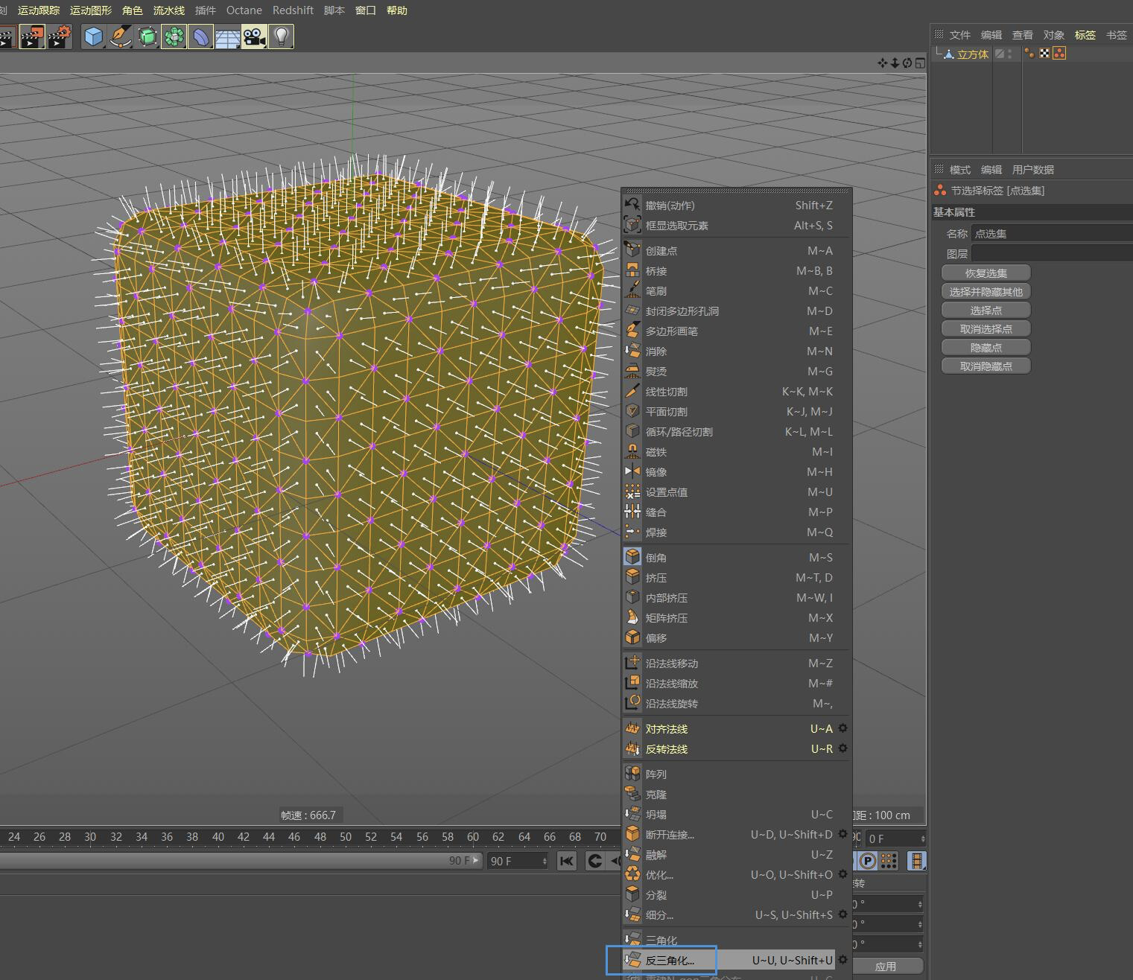This screenshot has height=980, width=1133.
Task: Toggle the position keyframe P button
Action: (868, 862)
